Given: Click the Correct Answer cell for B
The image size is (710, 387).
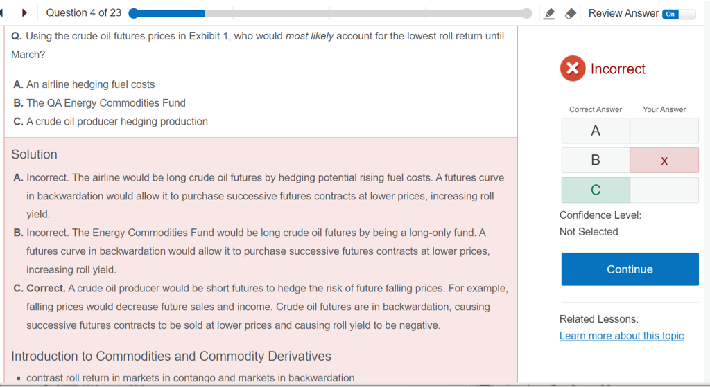Looking at the screenshot, I should pyautogui.click(x=596, y=161).
